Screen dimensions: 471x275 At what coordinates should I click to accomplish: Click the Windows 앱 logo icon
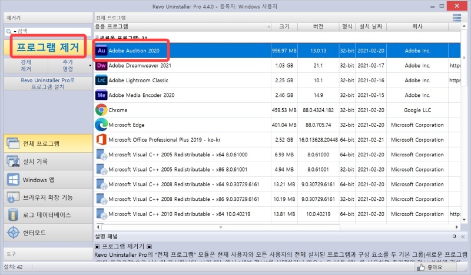[x=13, y=180]
